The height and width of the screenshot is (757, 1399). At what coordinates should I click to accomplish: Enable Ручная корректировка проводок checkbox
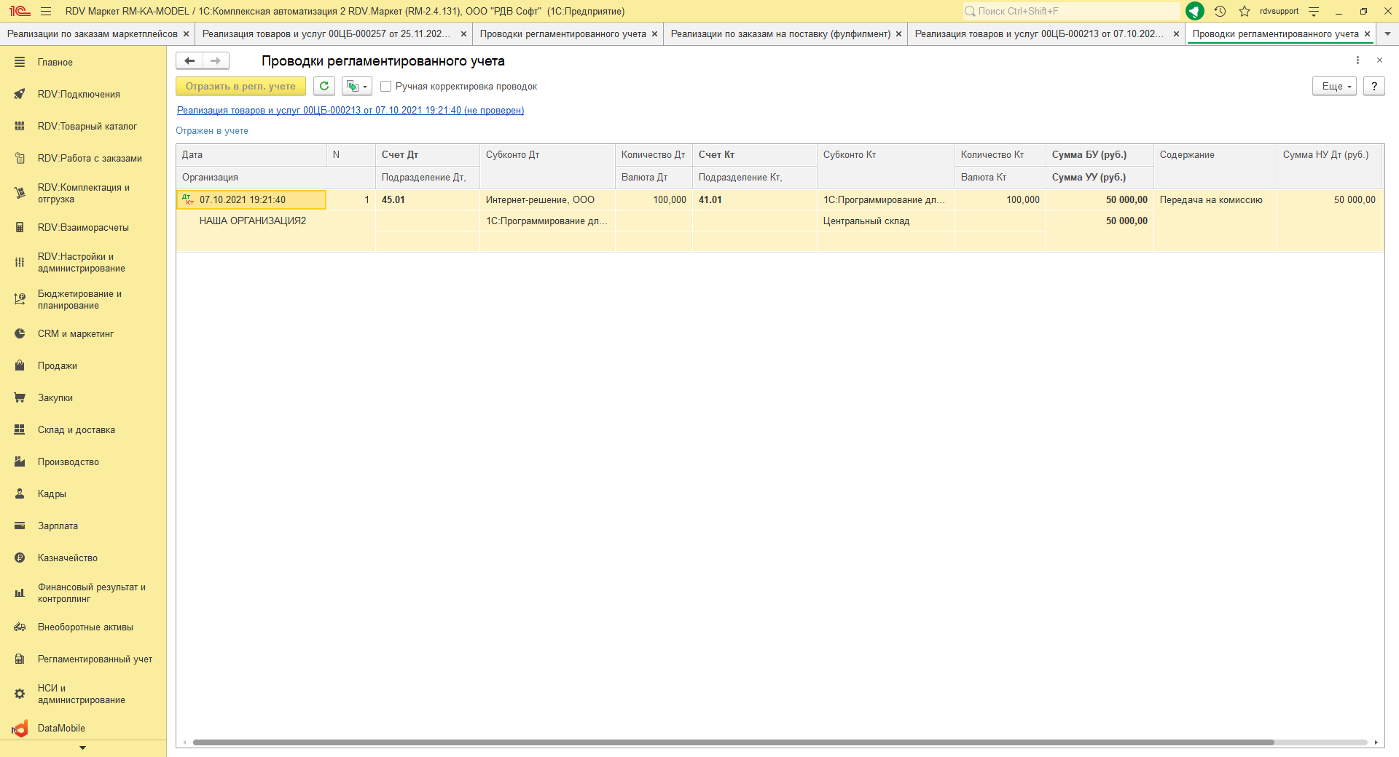[x=386, y=86]
